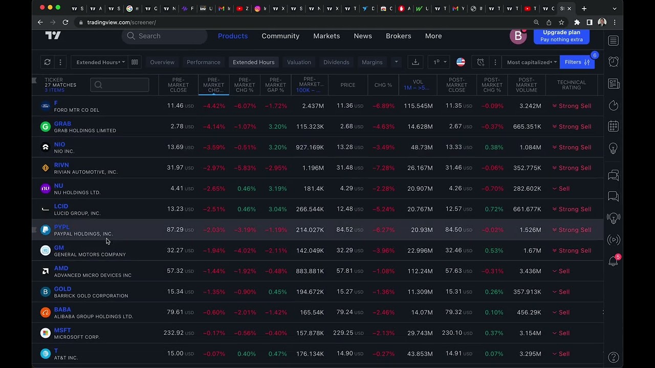Open the column setup icon
Image resolution: width=655 pixels, height=368 pixels.
click(x=135, y=62)
